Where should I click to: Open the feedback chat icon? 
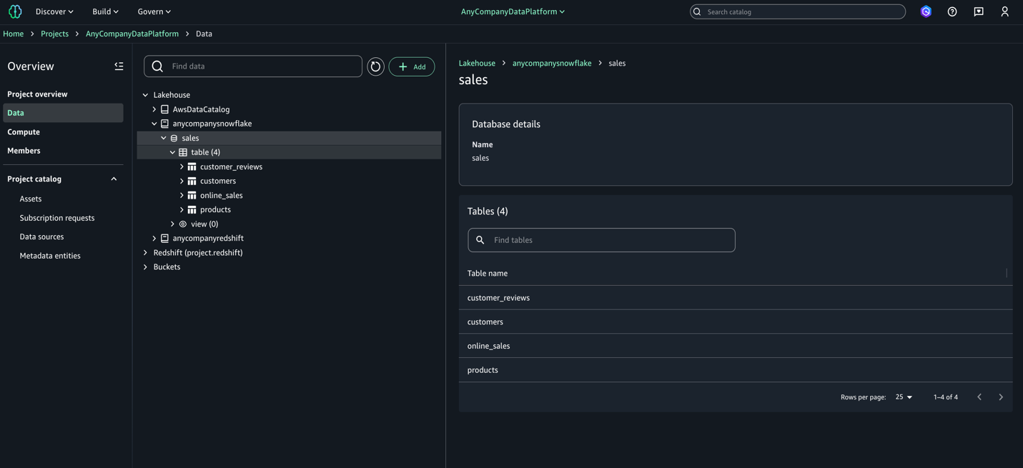click(x=979, y=11)
